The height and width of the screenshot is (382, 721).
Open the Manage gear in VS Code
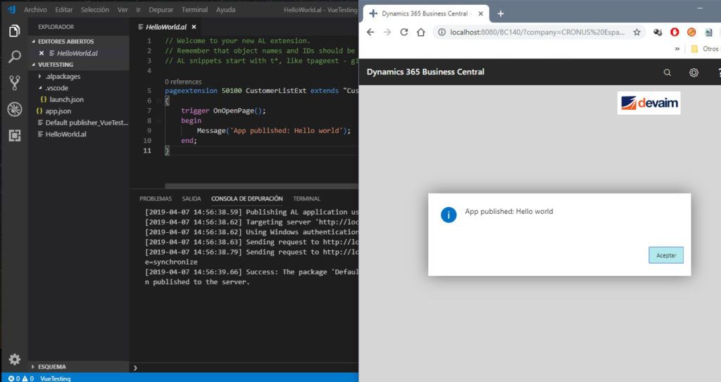[x=14, y=359]
